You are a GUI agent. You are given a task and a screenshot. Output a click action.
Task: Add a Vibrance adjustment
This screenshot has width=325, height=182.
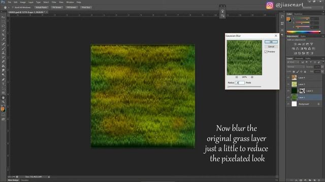pyautogui.click(x=311, y=44)
